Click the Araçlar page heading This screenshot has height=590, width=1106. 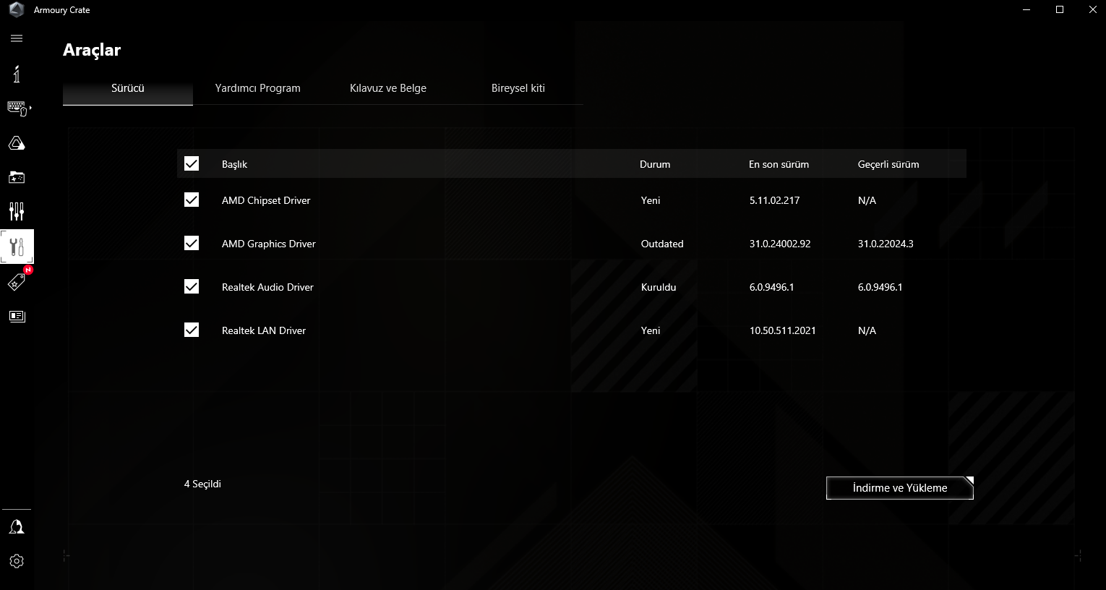[92, 50]
